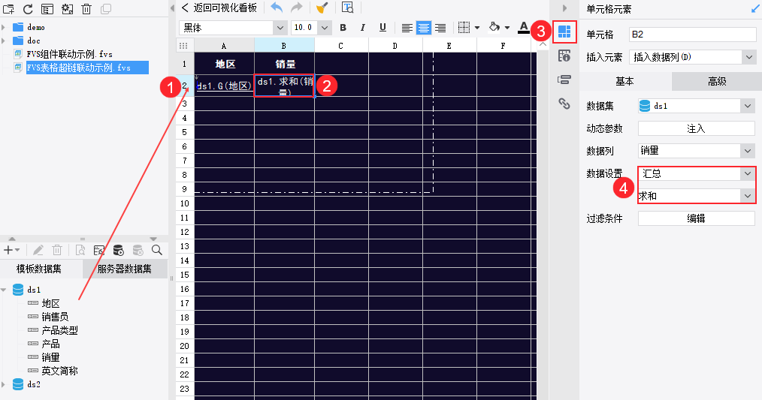This screenshot has height=400, width=762.
Task: Click the 单元格 input field showing B2
Action: [693, 35]
